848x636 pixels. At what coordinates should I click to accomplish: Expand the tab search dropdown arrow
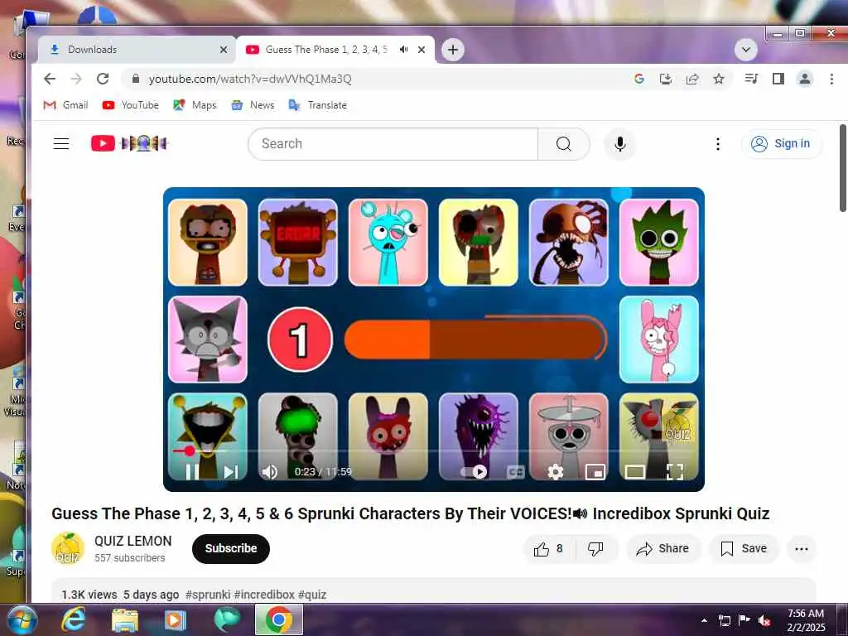(746, 51)
